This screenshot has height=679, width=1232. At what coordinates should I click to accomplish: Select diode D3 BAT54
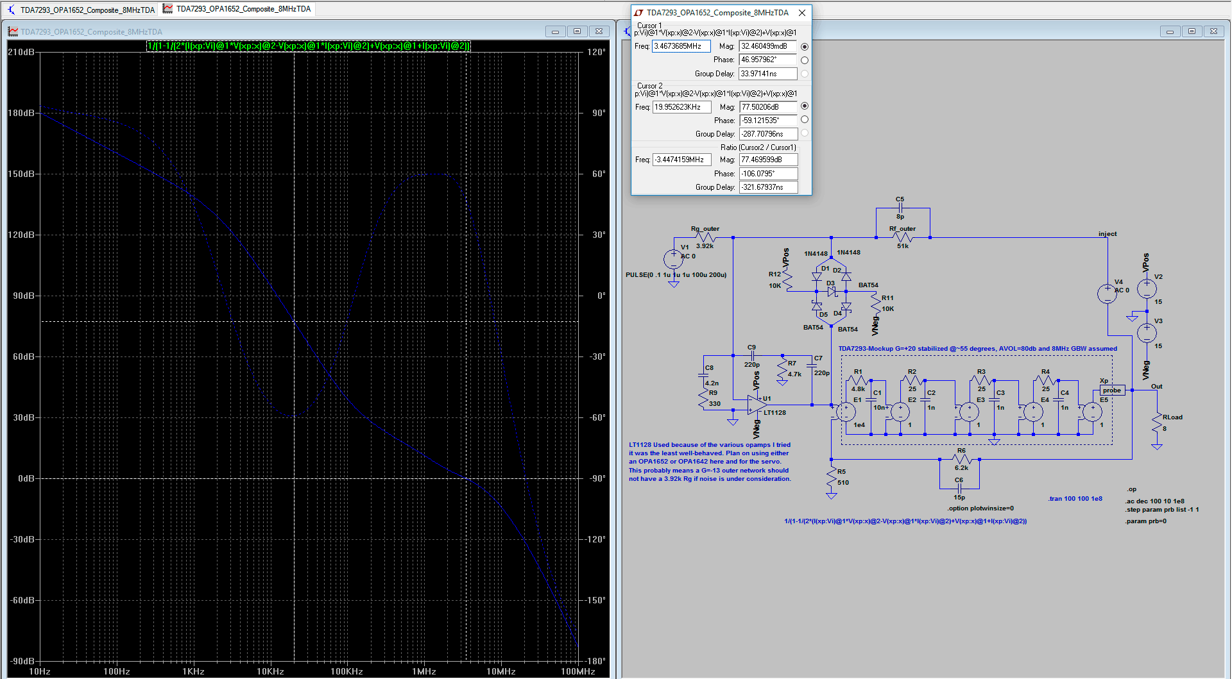pyautogui.click(x=832, y=292)
